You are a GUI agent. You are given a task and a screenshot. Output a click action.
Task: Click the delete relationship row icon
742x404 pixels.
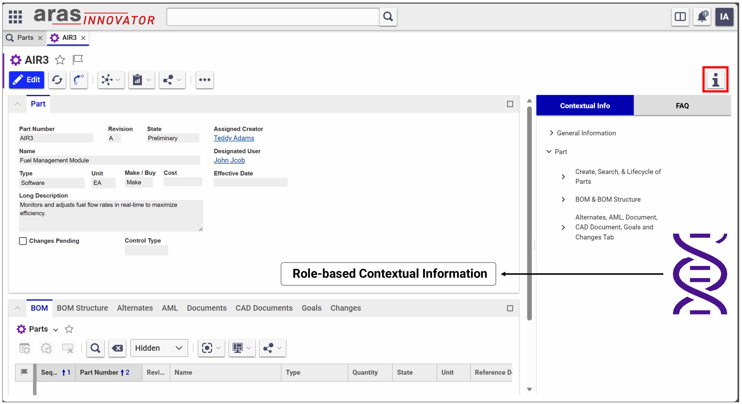pyautogui.click(x=68, y=348)
